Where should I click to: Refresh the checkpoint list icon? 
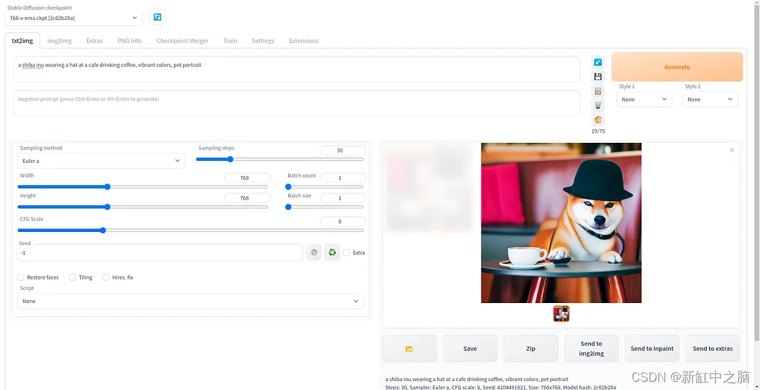[x=158, y=17]
